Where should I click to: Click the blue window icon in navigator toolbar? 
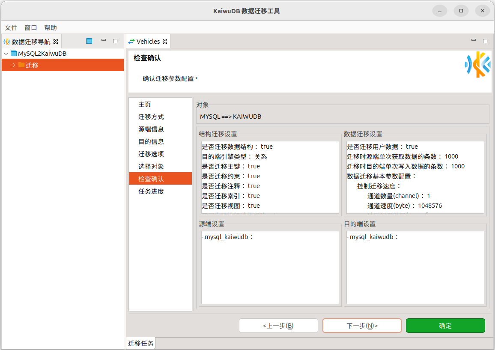pyautogui.click(x=89, y=41)
